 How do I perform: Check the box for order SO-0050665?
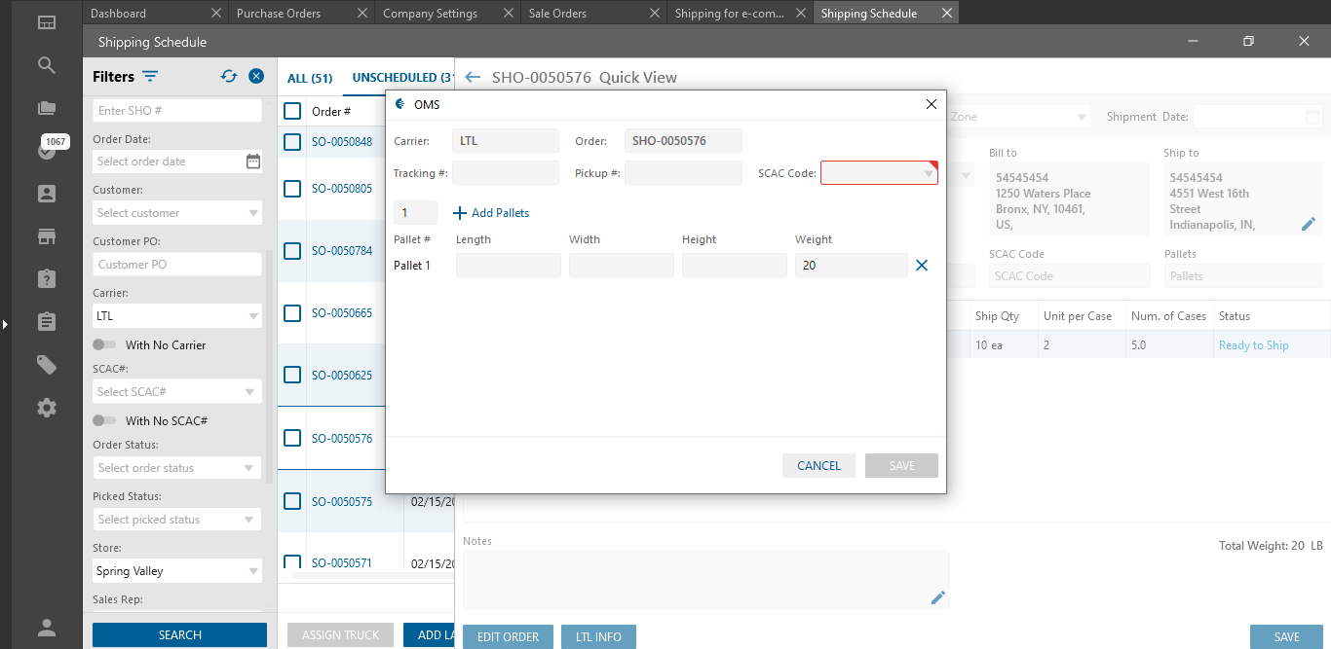[x=292, y=313]
